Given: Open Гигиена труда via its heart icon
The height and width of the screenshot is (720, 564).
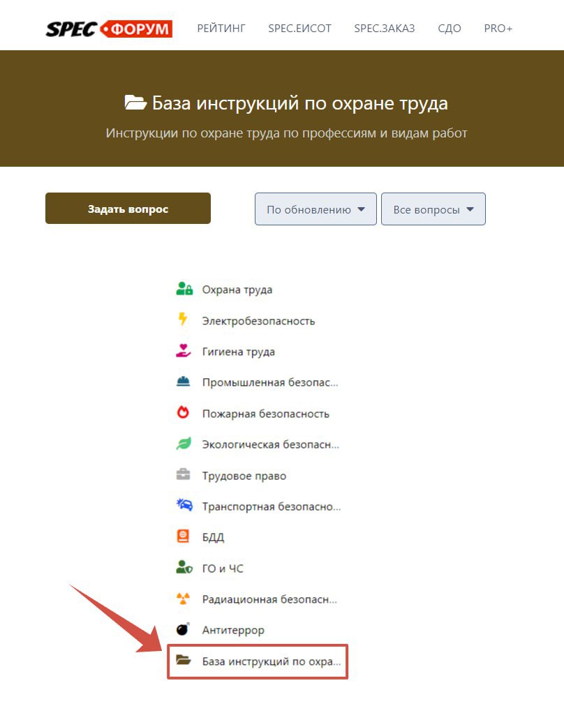Looking at the screenshot, I should click(x=183, y=351).
